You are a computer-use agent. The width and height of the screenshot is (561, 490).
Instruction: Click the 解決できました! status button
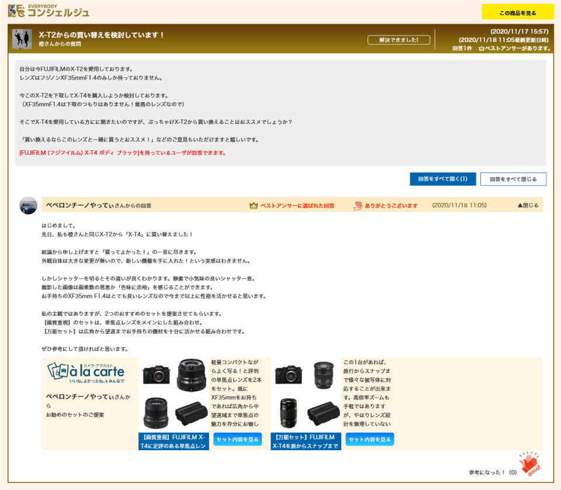399,40
